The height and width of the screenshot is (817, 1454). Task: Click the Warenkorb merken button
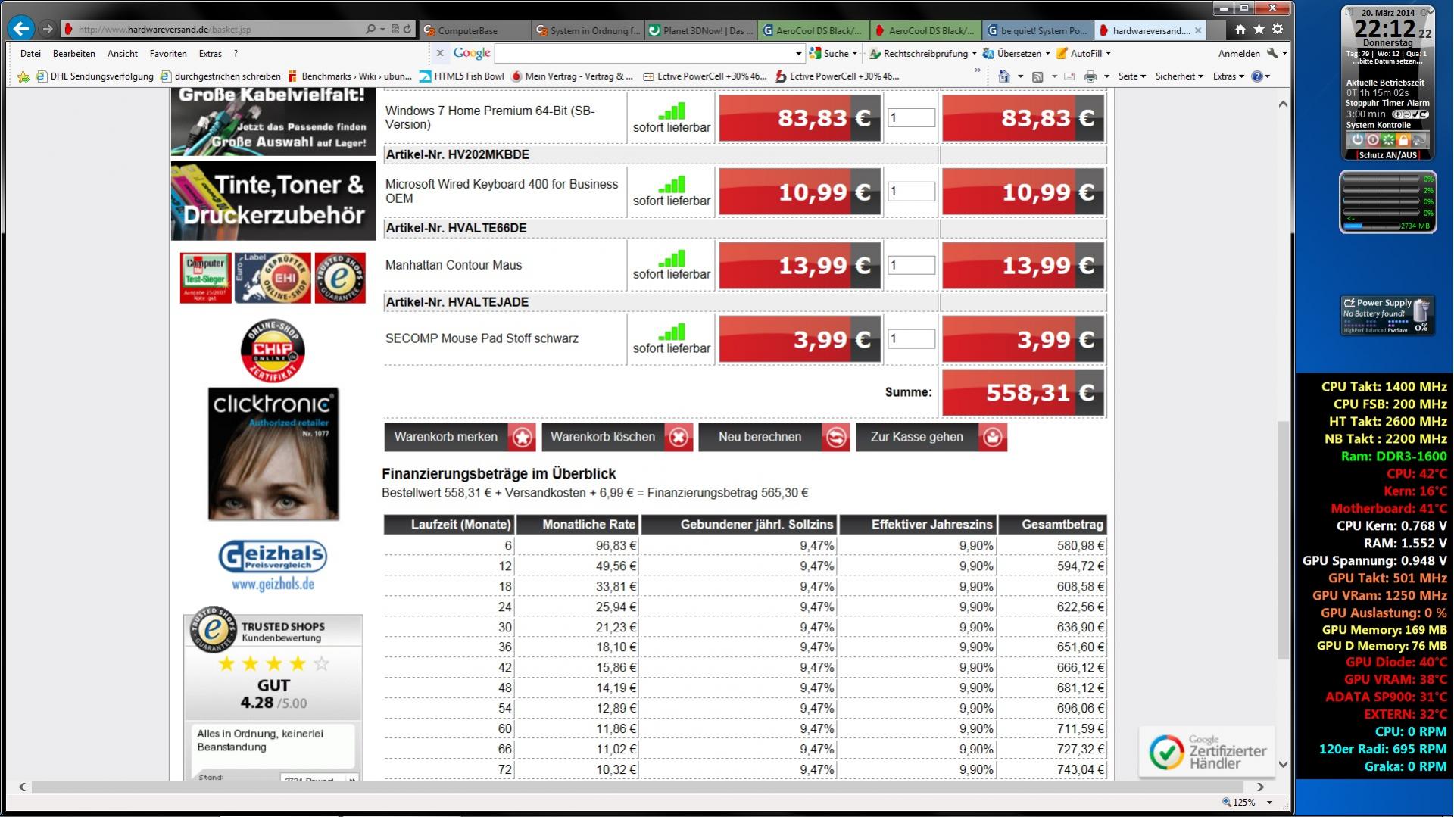(460, 437)
